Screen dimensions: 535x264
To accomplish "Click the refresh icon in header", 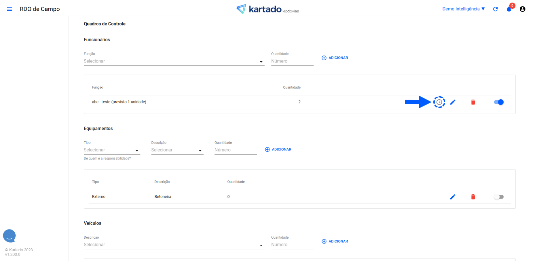I will 495,9.
